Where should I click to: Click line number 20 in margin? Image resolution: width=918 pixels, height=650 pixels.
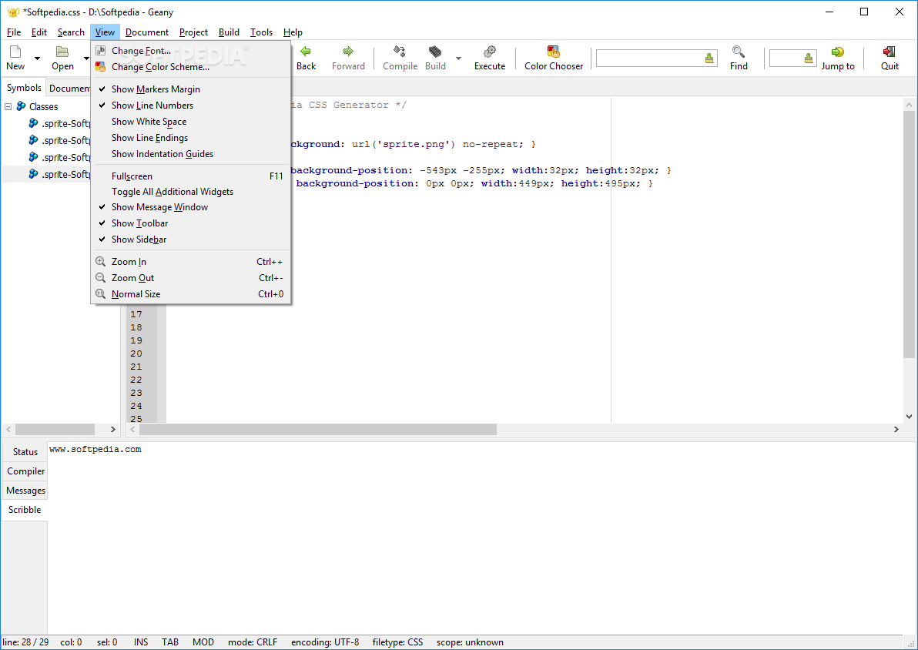tap(136, 353)
